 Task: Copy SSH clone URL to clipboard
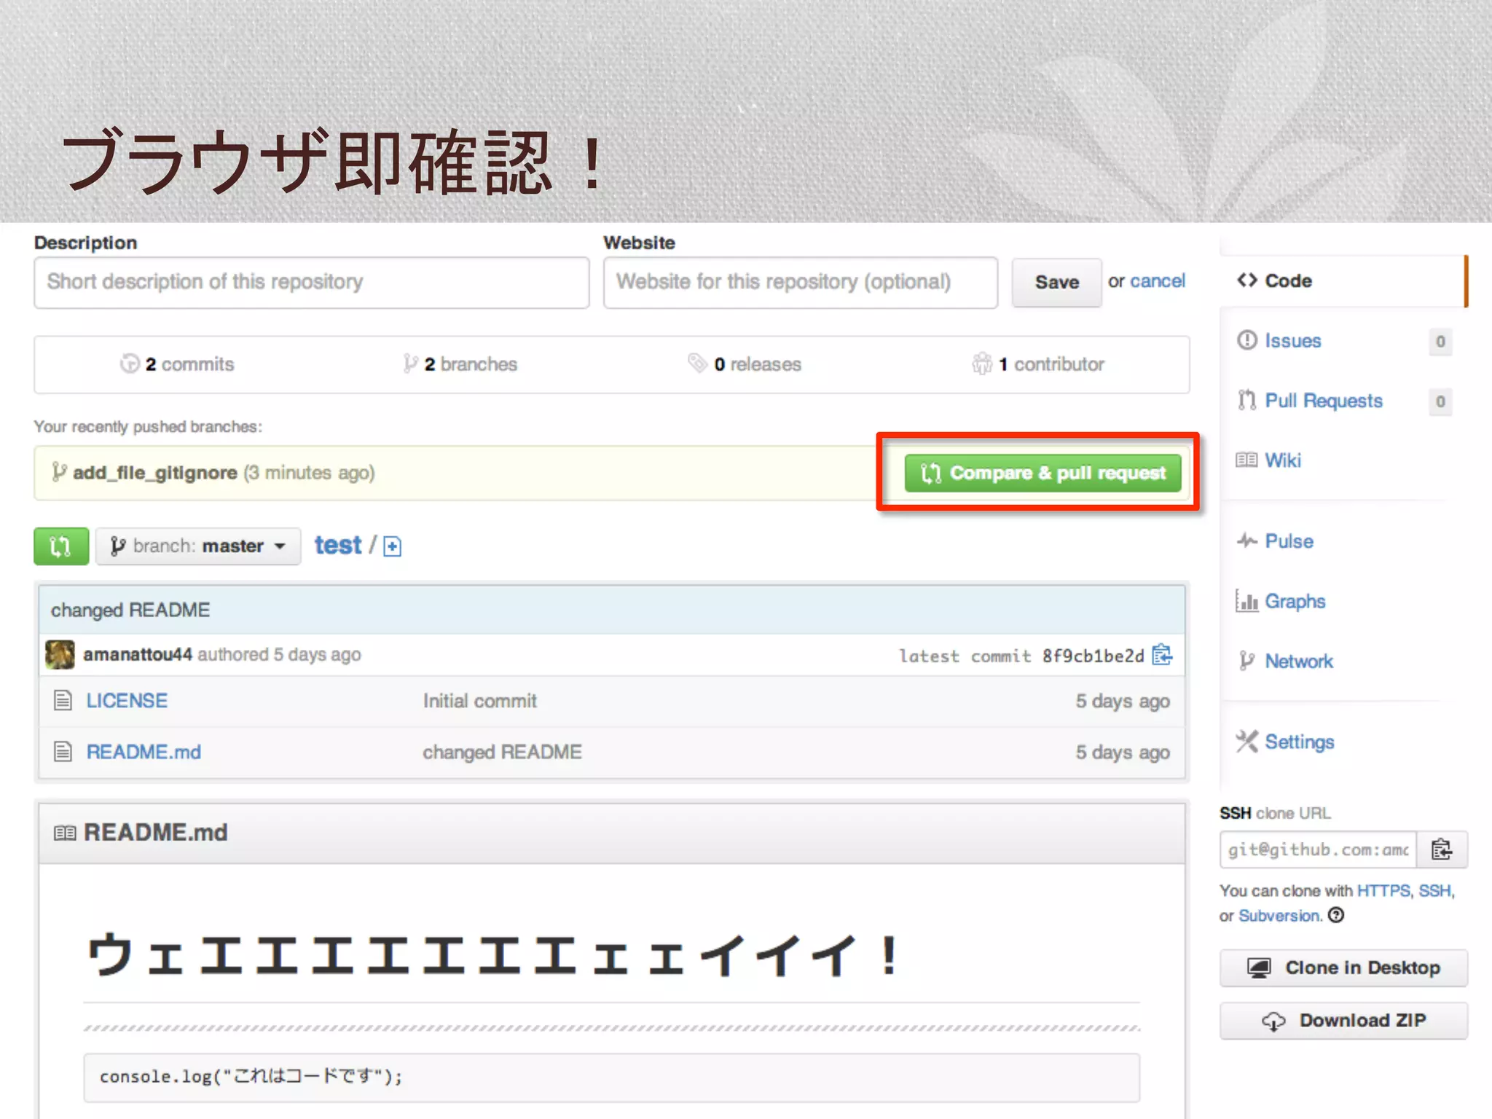tap(1441, 849)
